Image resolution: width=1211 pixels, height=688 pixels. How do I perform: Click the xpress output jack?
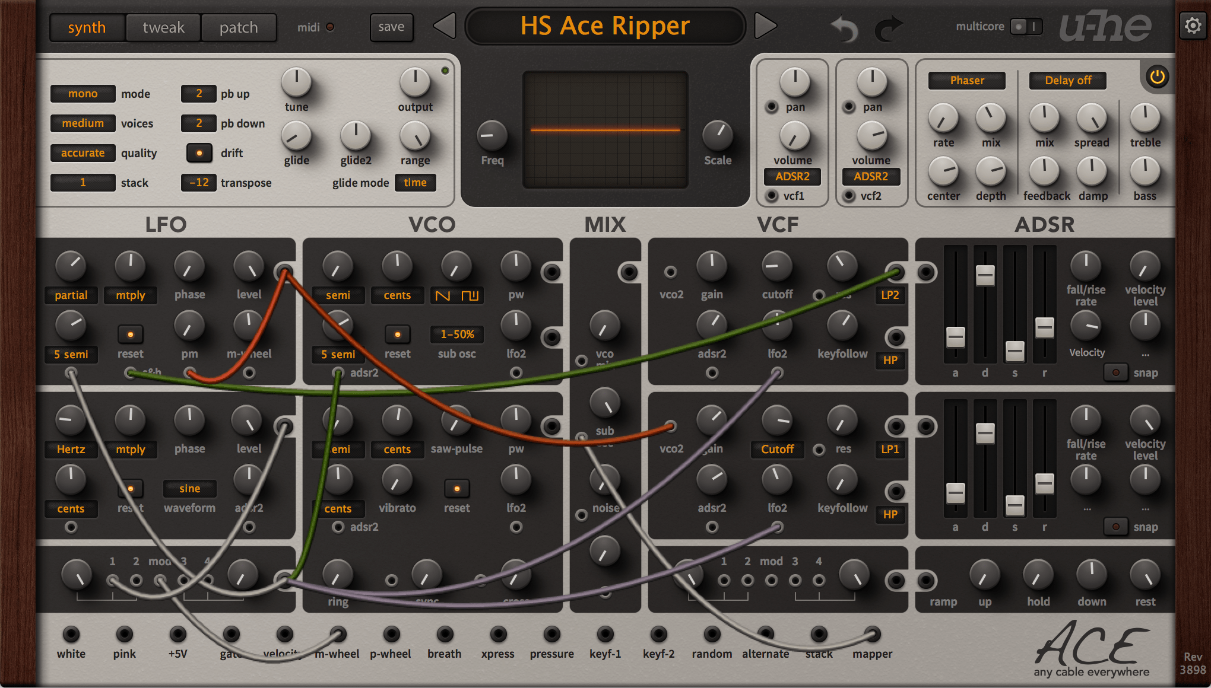pyautogui.click(x=498, y=634)
